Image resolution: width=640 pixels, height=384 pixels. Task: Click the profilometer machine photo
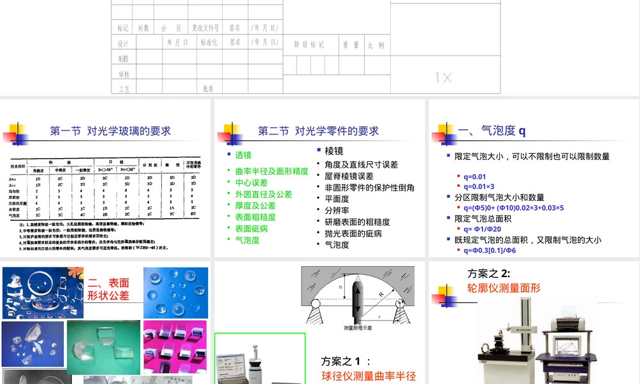point(537,341)
